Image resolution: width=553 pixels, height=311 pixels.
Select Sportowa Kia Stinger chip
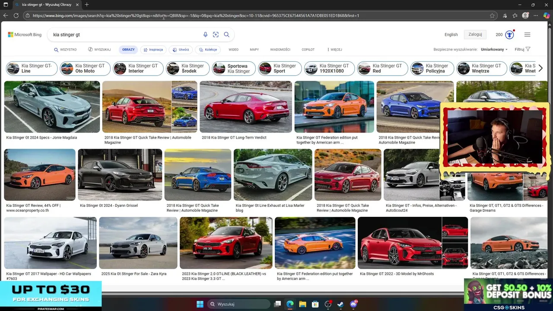click(x=234, y=68)
